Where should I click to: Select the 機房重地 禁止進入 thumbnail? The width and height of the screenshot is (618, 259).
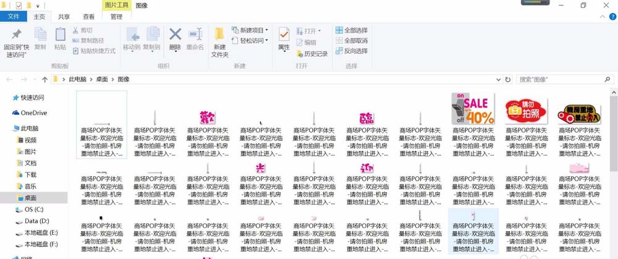(x=579, y=114)
